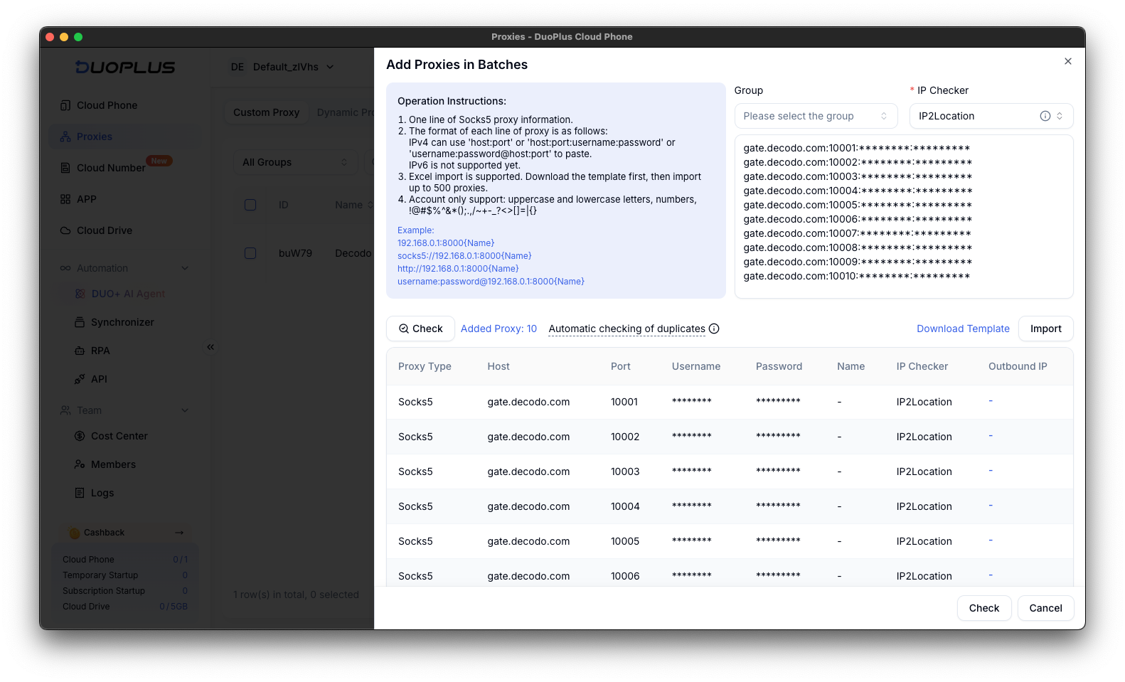Collapse the sidebar with double-chevron icon

pyautogui.click(x=210, y=347)
